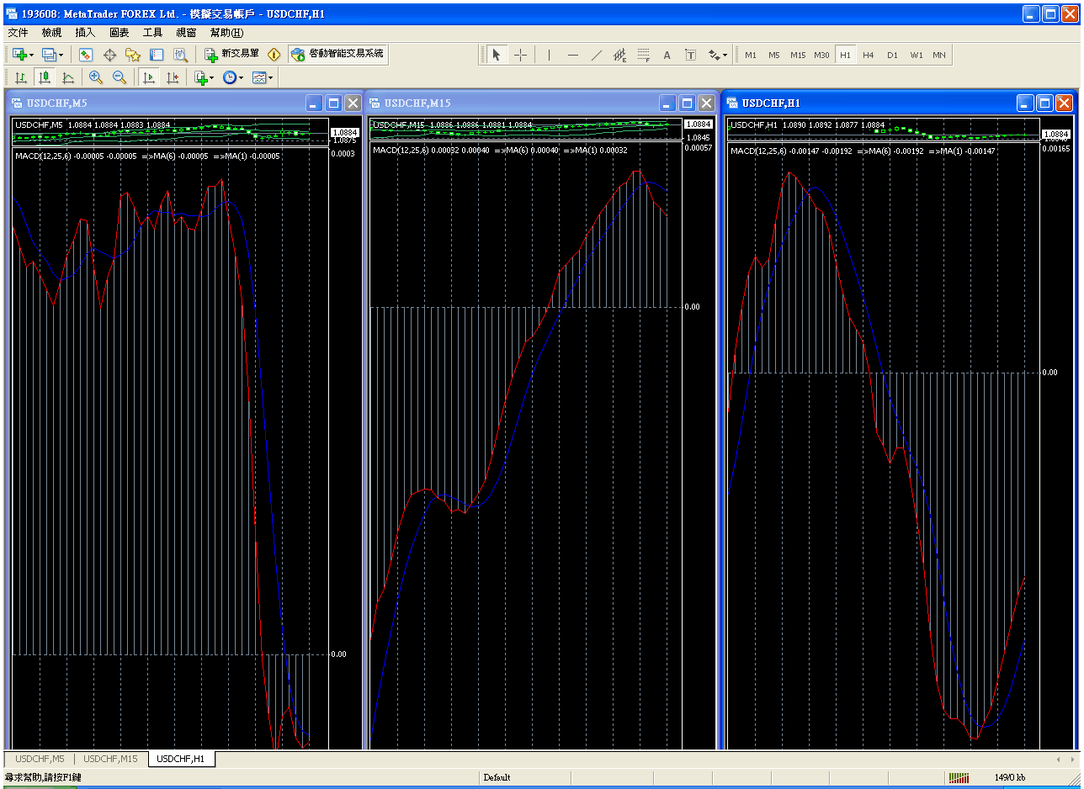This screenshot has width=1084, height=789.
Task: Switch to the USDCHF,M15 bottom tab
Action: 110,759
